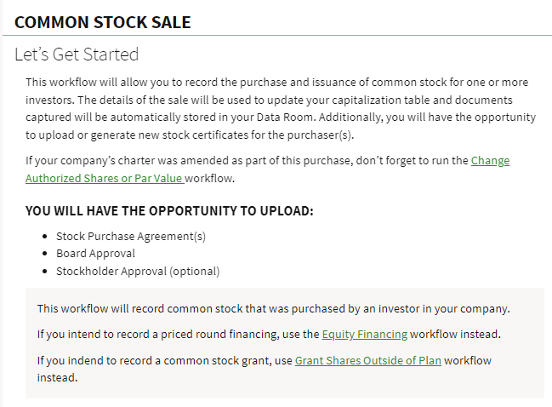Click the bullet beside Stockholder Approval
This screenshot has width=552, height=407.
tap(45, 272)
